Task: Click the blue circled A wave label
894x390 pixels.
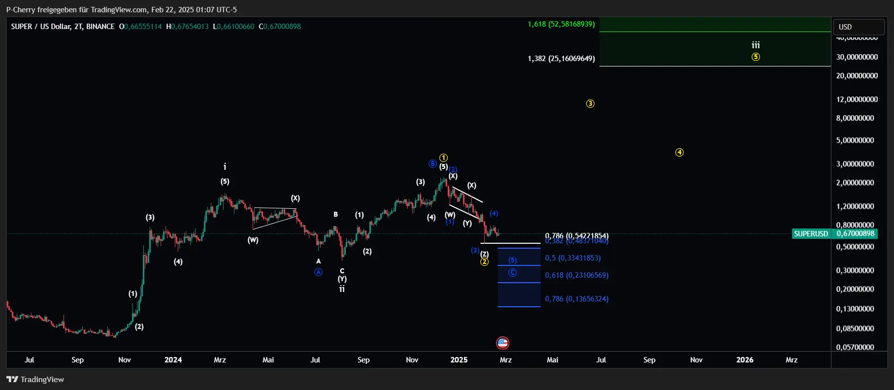Action: coord(319,272)
